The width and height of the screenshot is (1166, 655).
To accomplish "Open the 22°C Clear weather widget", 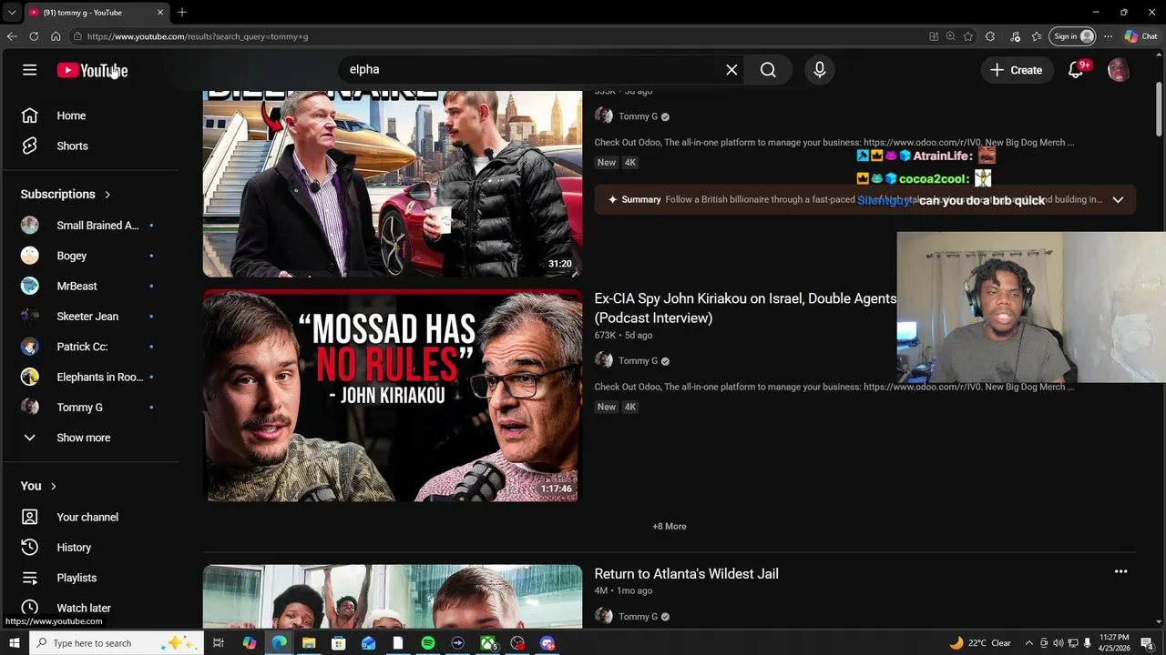I will coord(980,643).
